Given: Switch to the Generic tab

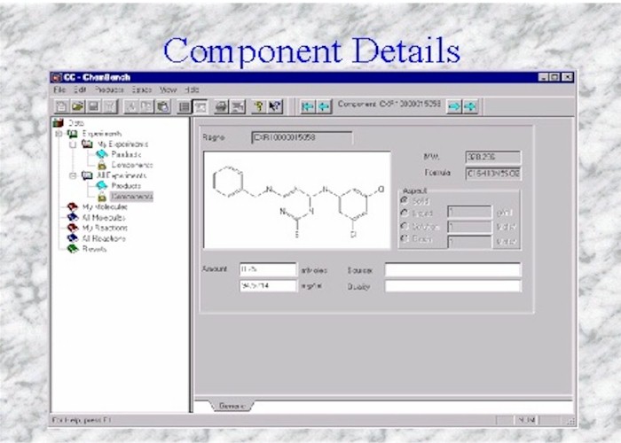Looking at the screenshot, I should point(232,406).
